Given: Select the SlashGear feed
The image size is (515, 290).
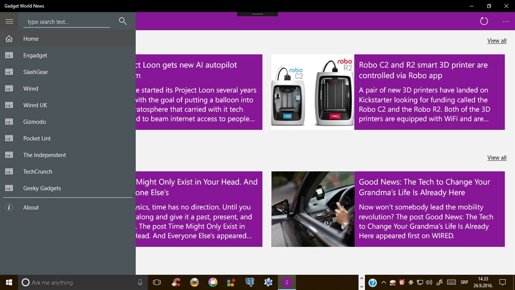Looking at the screenshot, I should tap(68, 72).
